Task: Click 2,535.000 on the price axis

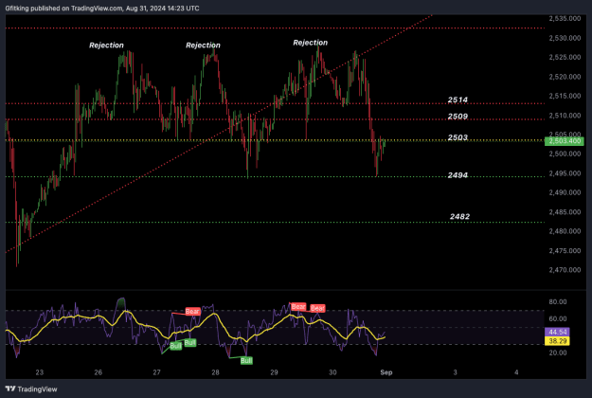Action: [565, 18]
